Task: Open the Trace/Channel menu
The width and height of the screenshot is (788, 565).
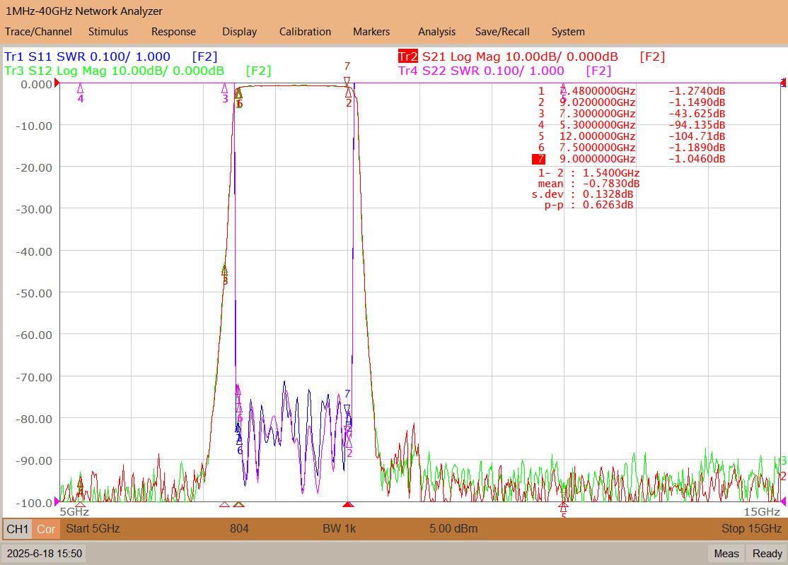Action: tap(38, 32)
